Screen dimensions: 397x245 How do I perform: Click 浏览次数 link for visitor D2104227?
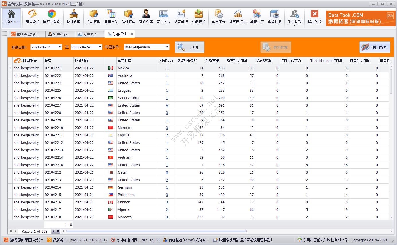click(167, 105)
